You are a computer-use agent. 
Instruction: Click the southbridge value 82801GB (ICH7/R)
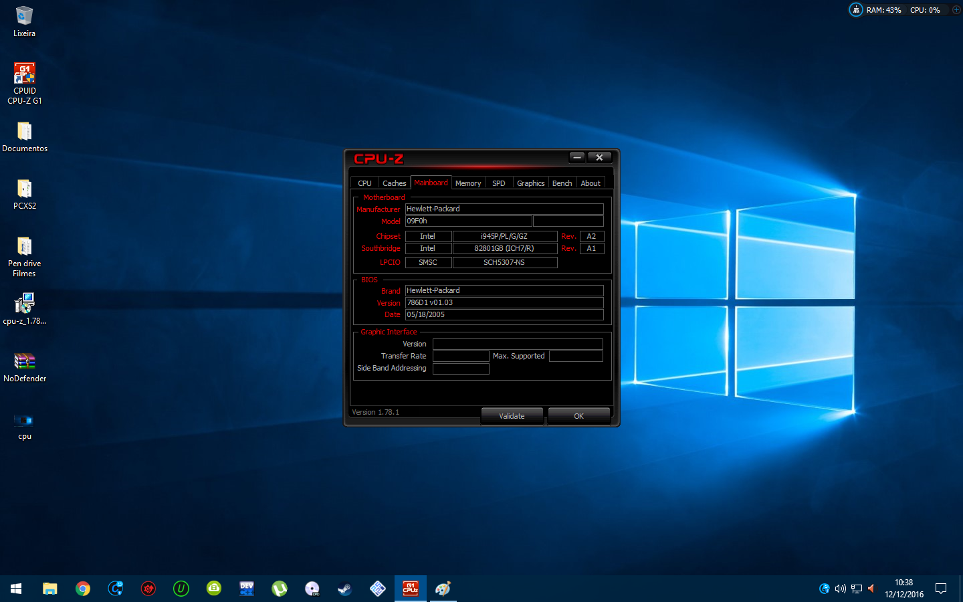coord(505,248)
